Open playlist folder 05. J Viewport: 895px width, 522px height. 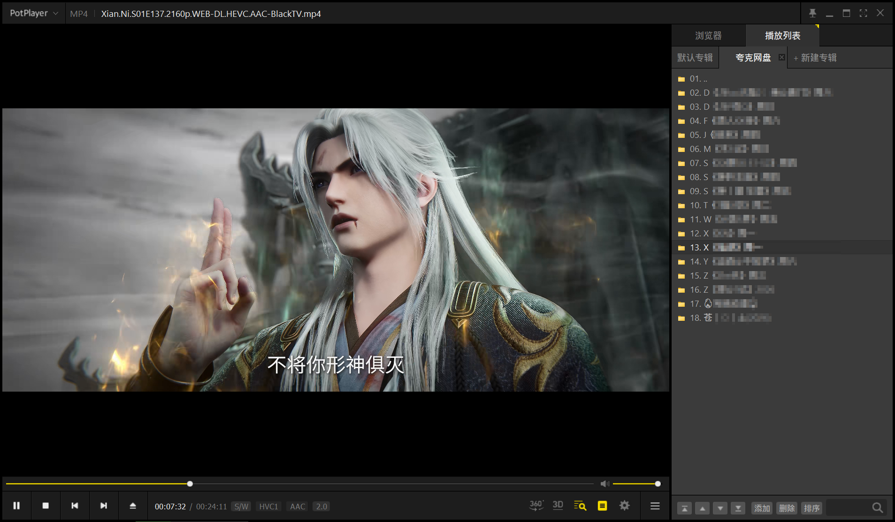[782, 135]
